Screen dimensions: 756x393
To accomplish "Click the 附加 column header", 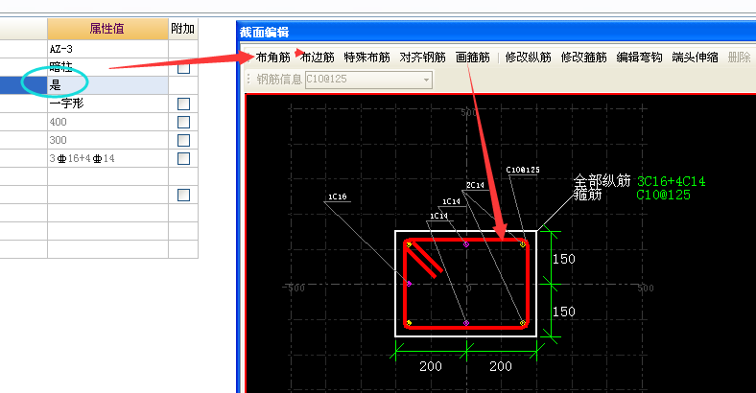I will click(182, 29).
